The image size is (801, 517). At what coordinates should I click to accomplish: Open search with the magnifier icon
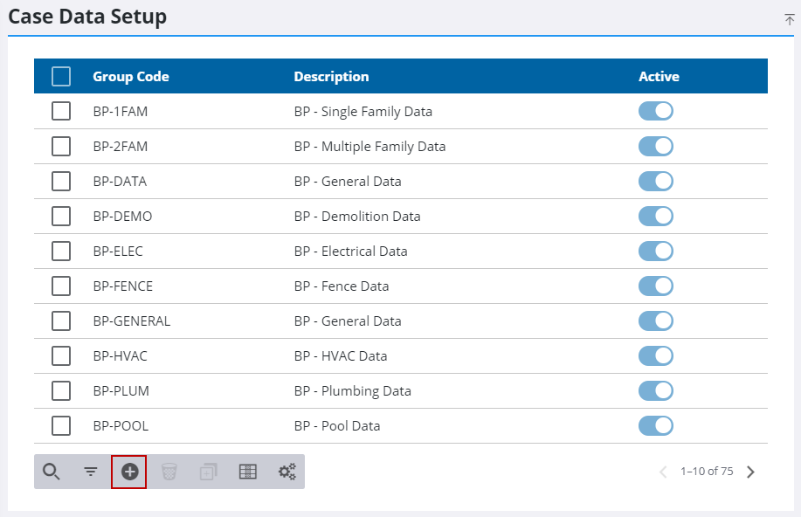click(x=51, y=472)
